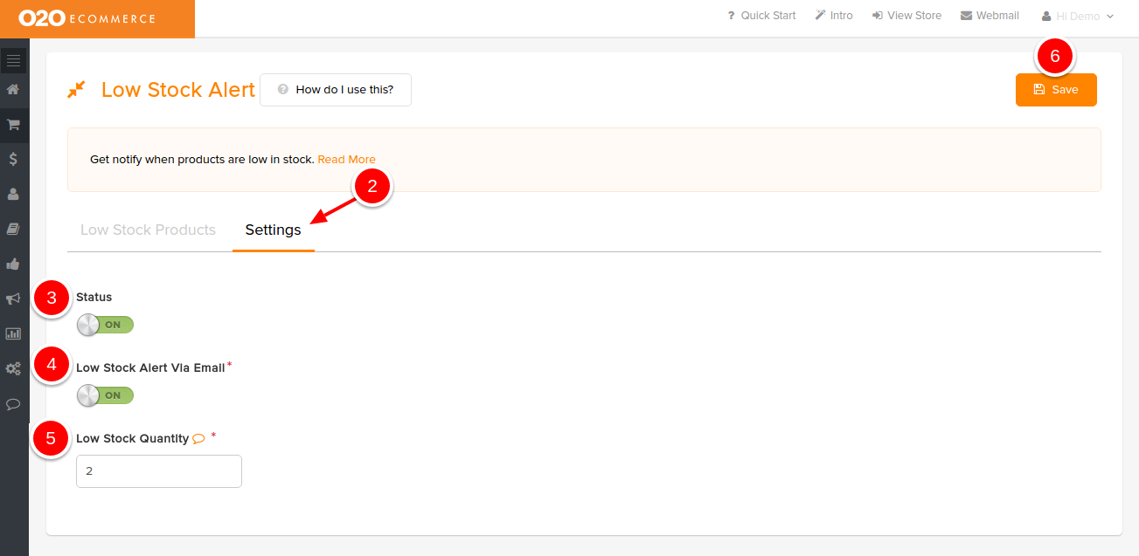Switch to Low Stock Products tab

148,230
